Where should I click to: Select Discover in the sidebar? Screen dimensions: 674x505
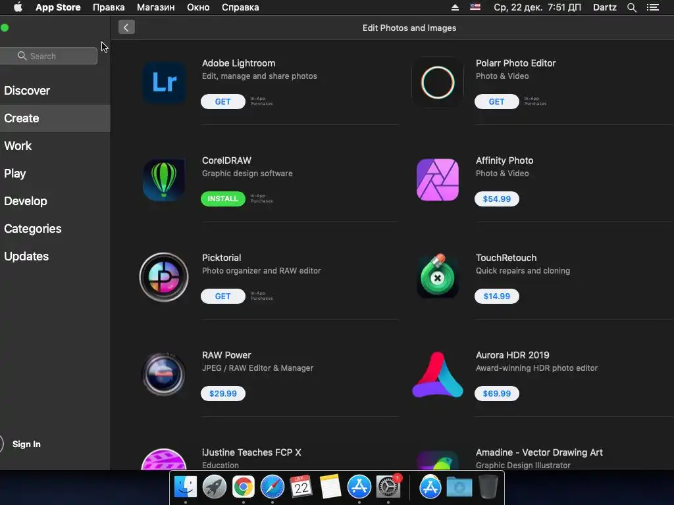pos(55,91)
